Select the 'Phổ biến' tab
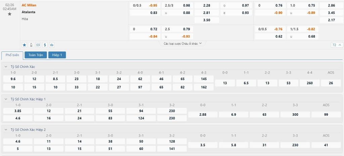The image size is (344, 156). [x=12, y=55]
